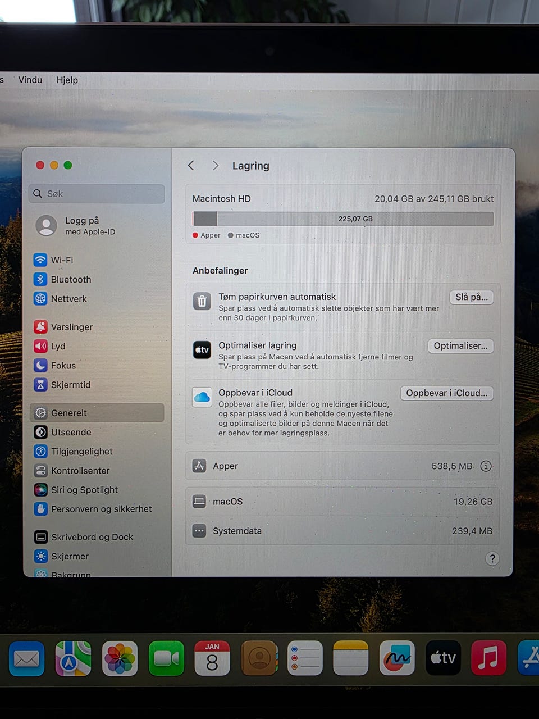Select the Apper storage row
539x719 pixels.
point(342,466)
